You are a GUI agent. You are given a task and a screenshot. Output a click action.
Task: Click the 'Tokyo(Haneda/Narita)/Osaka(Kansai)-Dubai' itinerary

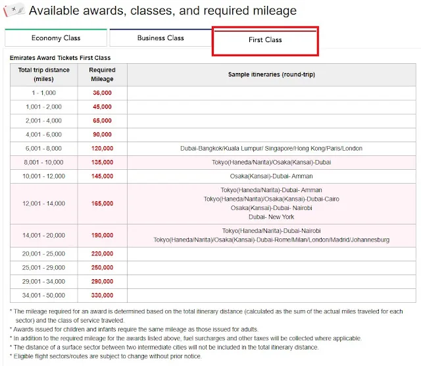click(x=272, y=163)
